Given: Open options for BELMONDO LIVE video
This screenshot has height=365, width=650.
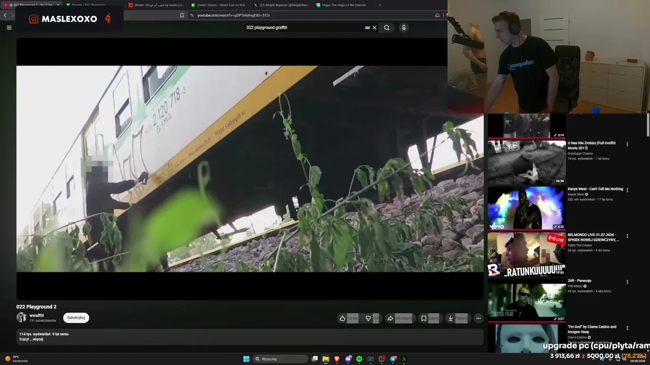Looking at the screenshot, I should [627, 236].
